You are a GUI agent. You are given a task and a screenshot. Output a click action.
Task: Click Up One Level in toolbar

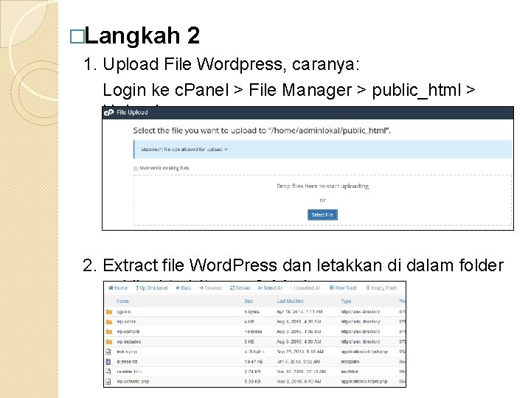coord(152,288)
